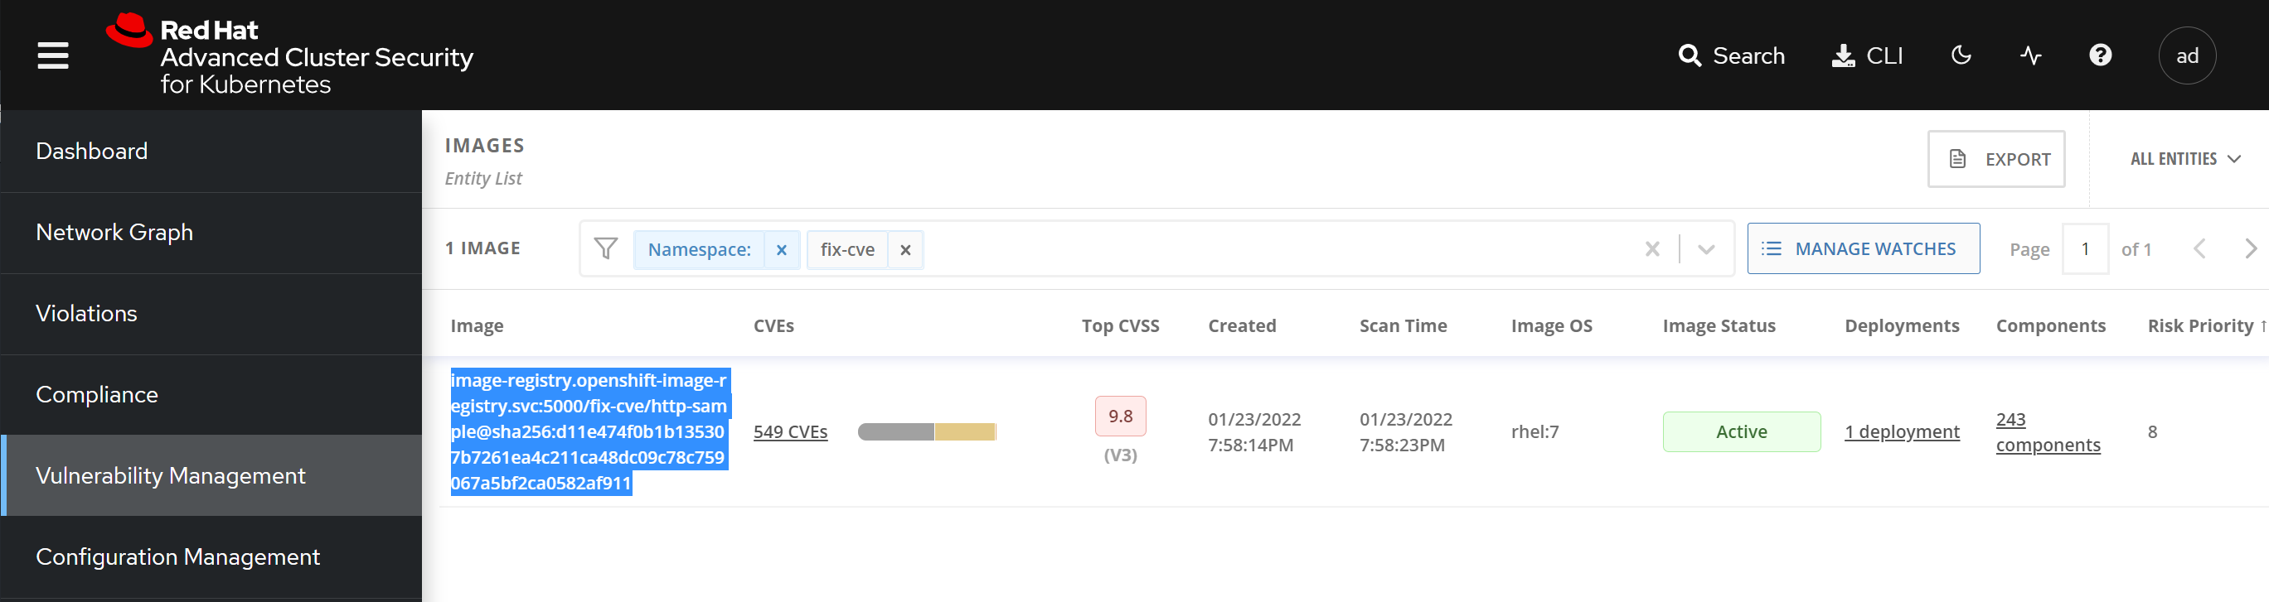Expand the ALL ENTITIES dropdown
Viewport: 2269px width, 602px height.
[2184, 159]
